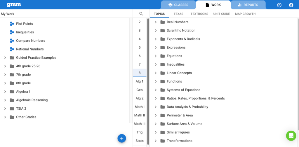Expand the Systems of Equations topic
299x147 pixels.
click(156, 90)
